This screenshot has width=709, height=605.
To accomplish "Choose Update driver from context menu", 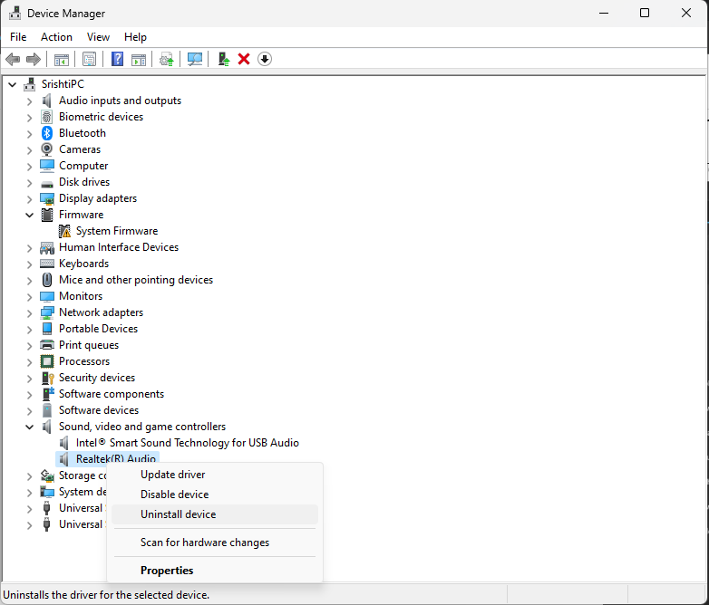I will (x=215, y=475).
